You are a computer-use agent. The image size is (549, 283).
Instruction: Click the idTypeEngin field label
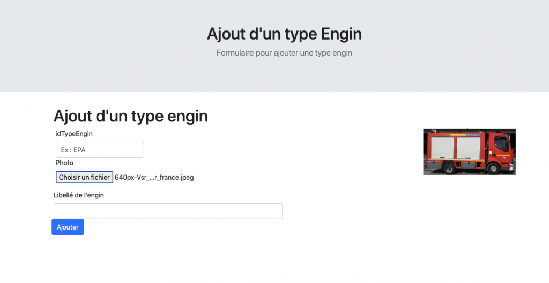pyautogui.click(x=74, y=134)
